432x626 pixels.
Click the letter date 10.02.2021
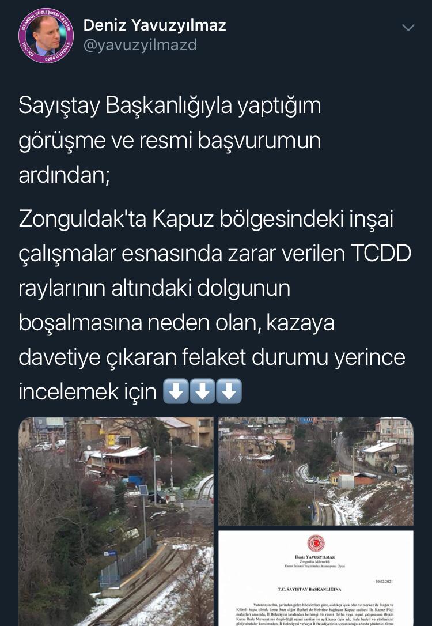(x=384, y=582)
